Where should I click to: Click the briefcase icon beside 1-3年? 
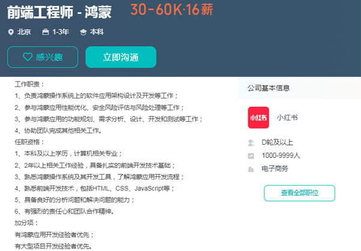(x=46, y=32)
